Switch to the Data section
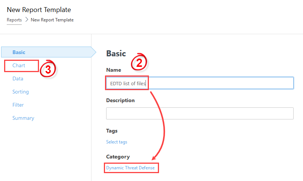This screenshot has height=181, width=303. 18,78
